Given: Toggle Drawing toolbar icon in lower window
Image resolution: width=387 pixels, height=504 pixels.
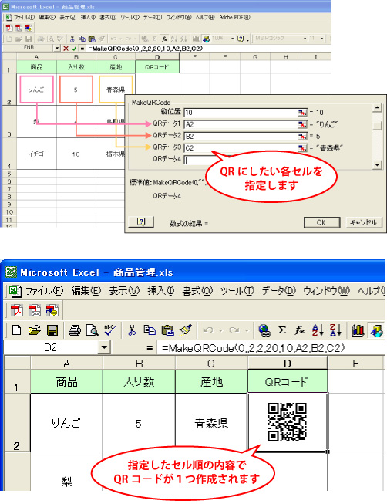Looking at the screenshot, I should point(376,330).
